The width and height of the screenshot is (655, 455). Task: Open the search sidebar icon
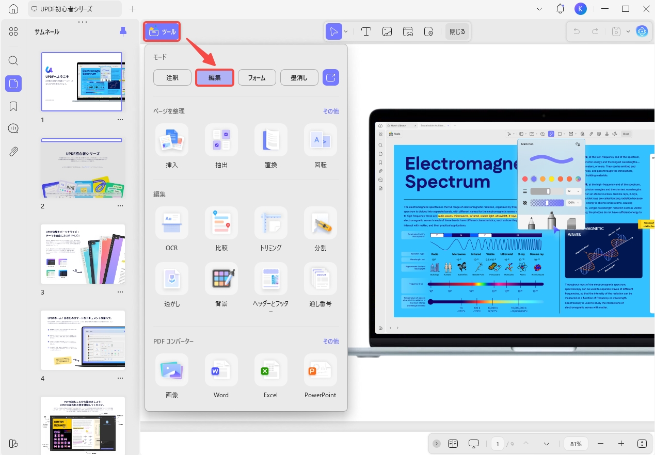(13, 60)
